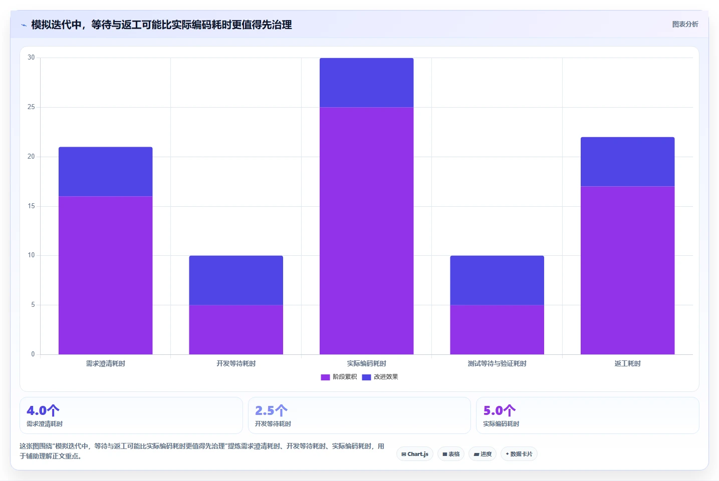Select the blue segment of the 需求澄清耗时 bar
This screenshot has height=481, width=719.
coord(106,172)
